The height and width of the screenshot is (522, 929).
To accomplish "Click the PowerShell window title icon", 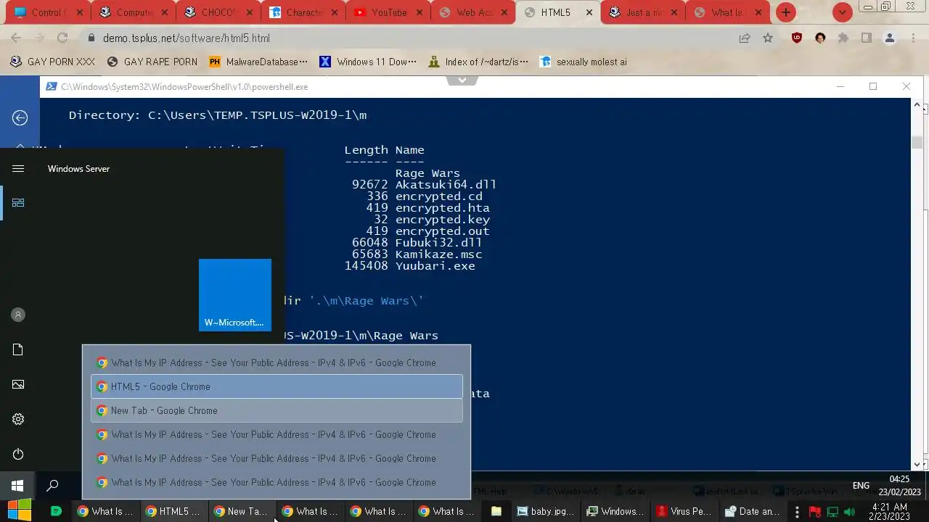I will [x=51, y=86].
